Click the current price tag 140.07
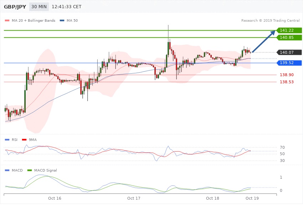303x205 pixels. pos(289,52)
